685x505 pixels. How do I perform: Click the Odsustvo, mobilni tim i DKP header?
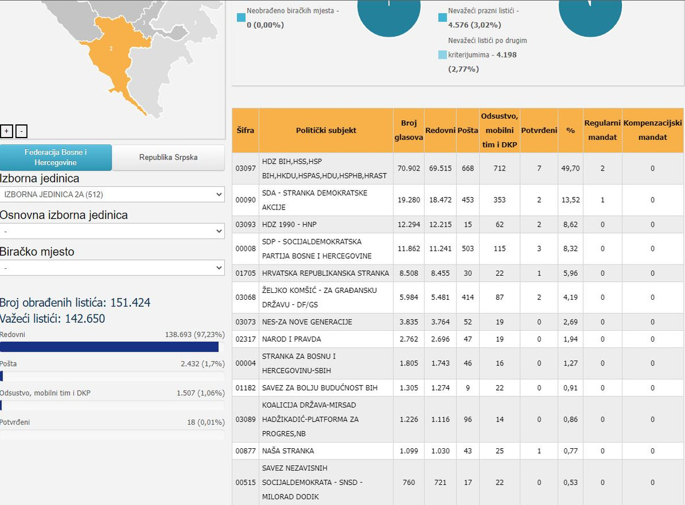(499, 130)
